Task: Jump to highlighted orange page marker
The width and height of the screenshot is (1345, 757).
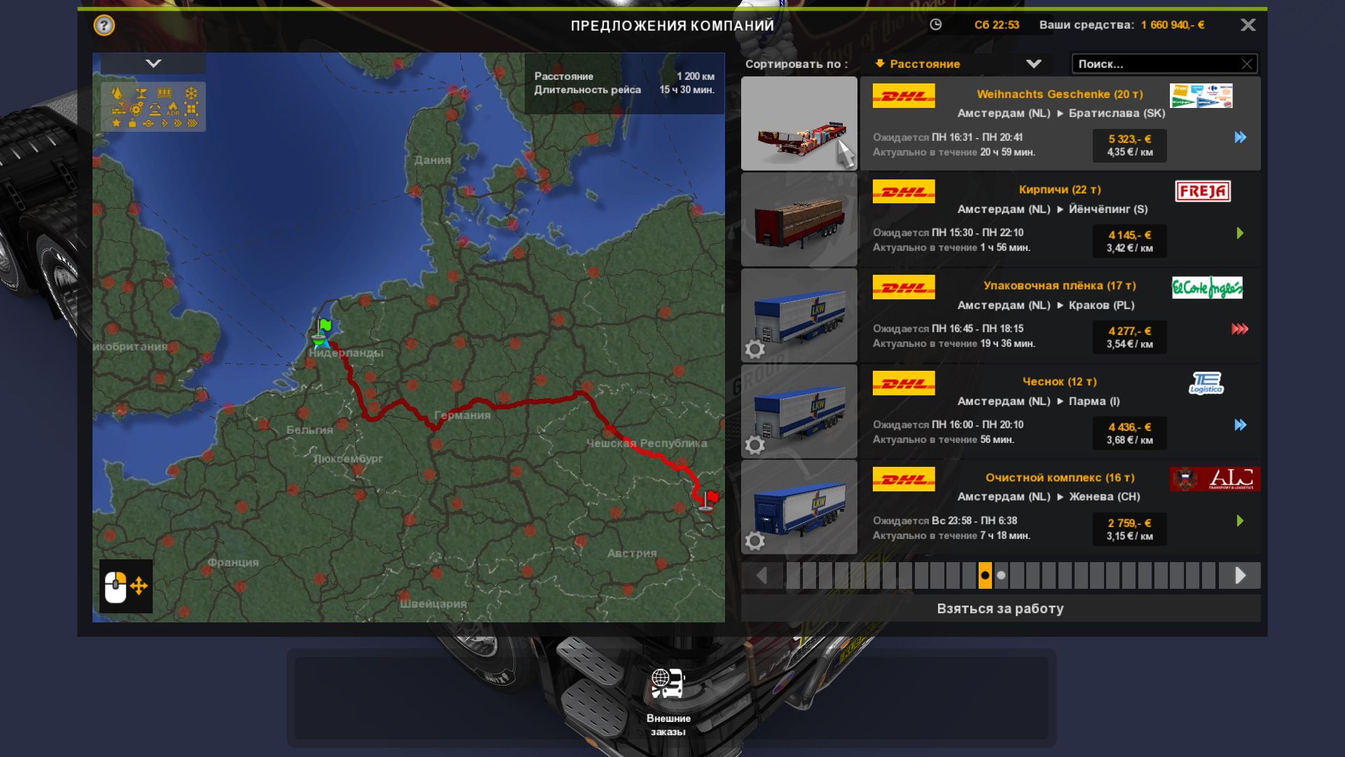Action: coord(985,575)
